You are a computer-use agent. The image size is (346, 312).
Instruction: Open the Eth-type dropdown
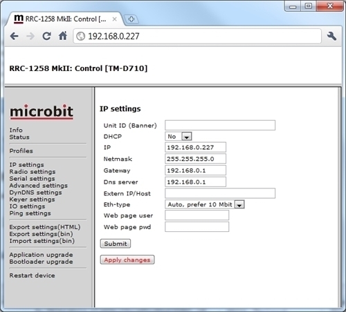click(x=205, y=204)
